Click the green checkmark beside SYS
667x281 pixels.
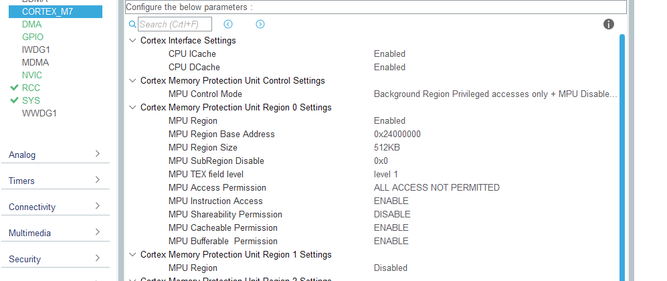14,101
